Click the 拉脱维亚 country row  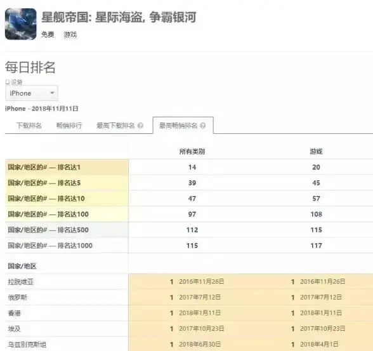coord(189,282)
